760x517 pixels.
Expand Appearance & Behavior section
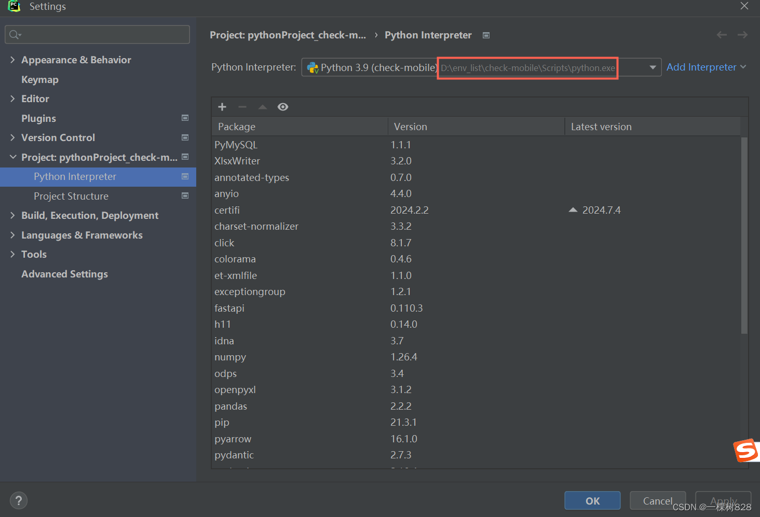[12, 60]
